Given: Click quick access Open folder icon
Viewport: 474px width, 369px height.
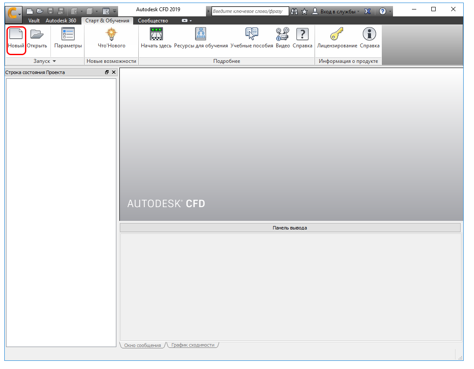Looking at the screenshot, I should pos(40,12).
